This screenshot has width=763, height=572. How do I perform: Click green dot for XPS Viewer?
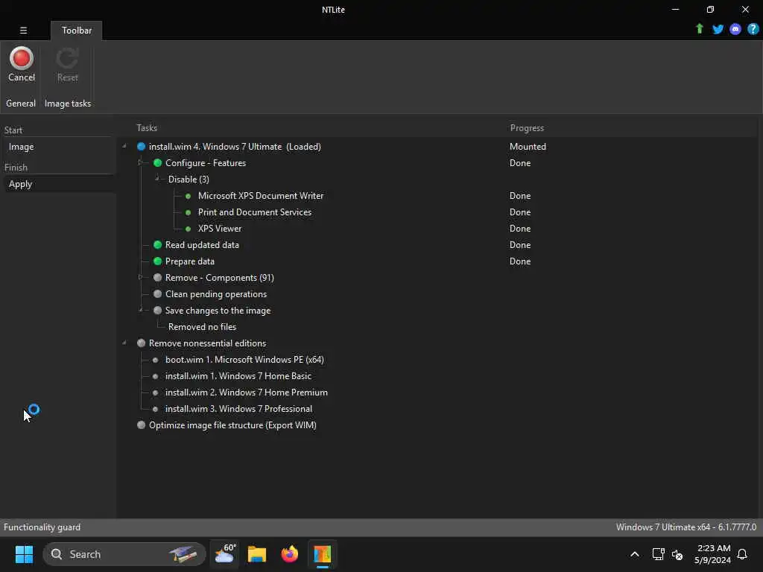(x=188, y=229)
